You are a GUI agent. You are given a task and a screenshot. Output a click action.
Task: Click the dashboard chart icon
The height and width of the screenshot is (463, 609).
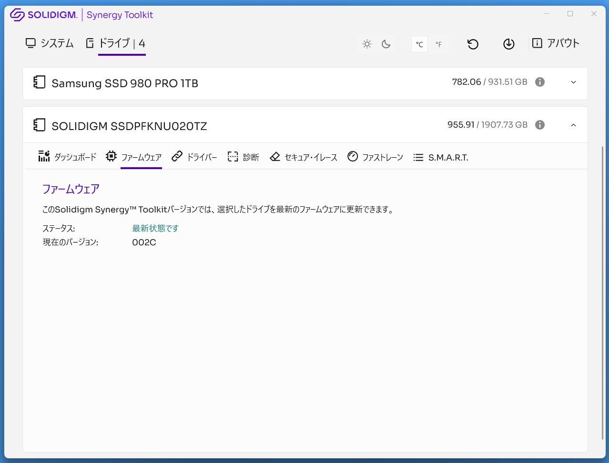tap(44, 156)
